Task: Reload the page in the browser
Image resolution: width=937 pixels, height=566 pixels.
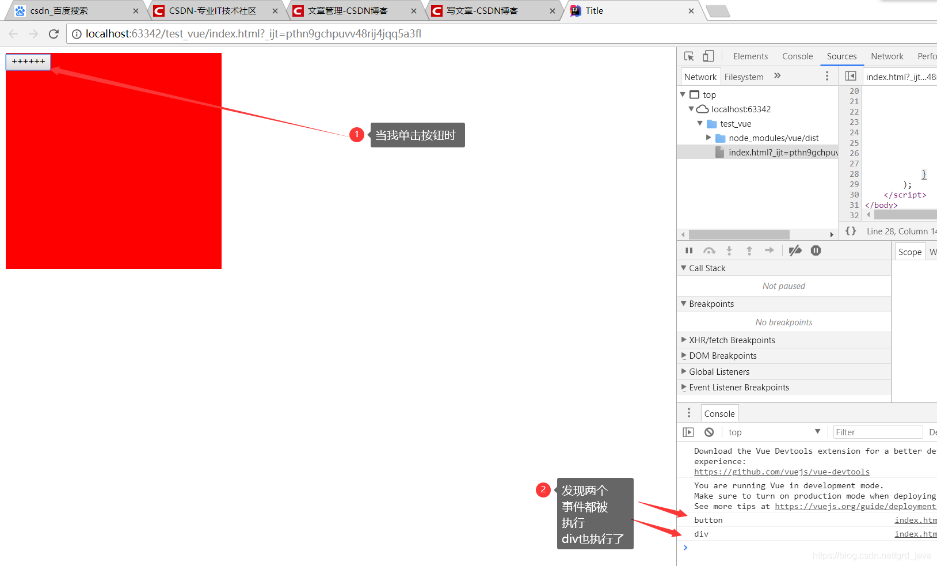Action: coord(54,34)
